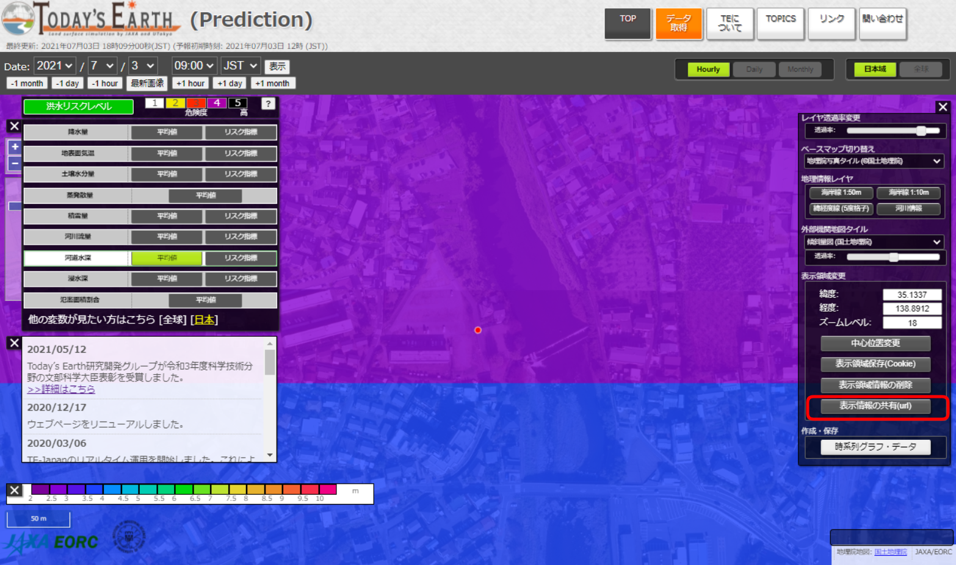
Task: Toggle 土壌水分量 リスク指標 layer
Action: 241,174
